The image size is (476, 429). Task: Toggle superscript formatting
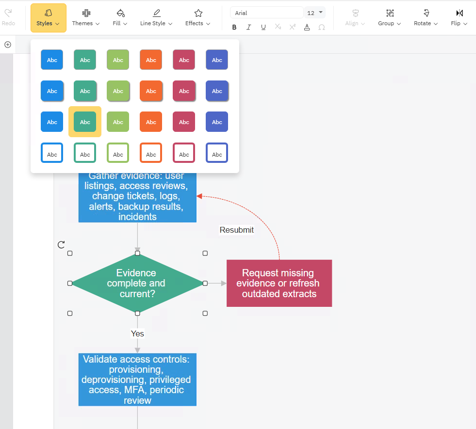tap(292, 27)
